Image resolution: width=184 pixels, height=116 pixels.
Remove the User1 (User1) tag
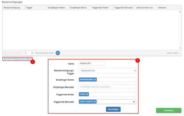click(95, 102)
